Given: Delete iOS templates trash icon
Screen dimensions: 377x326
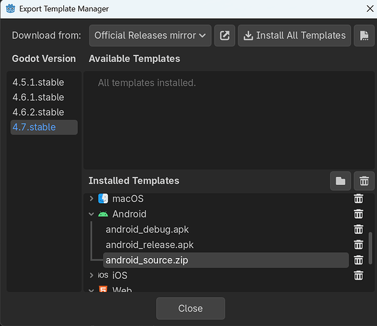Looking at the screenshot, I should tap(358, 276).
